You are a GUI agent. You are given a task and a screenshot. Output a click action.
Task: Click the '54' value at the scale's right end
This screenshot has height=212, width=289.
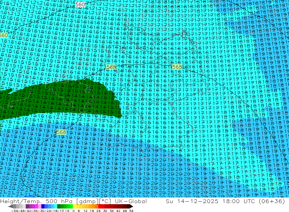131,211
